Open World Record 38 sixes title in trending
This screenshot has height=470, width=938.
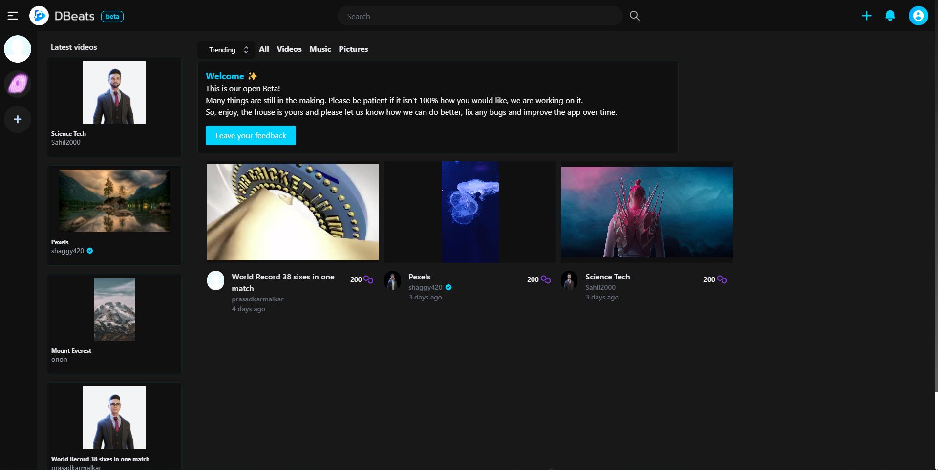[283, 282]
